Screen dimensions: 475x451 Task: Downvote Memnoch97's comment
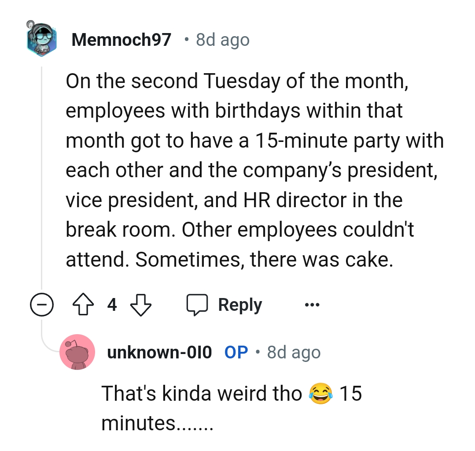[x=140, y=305]
